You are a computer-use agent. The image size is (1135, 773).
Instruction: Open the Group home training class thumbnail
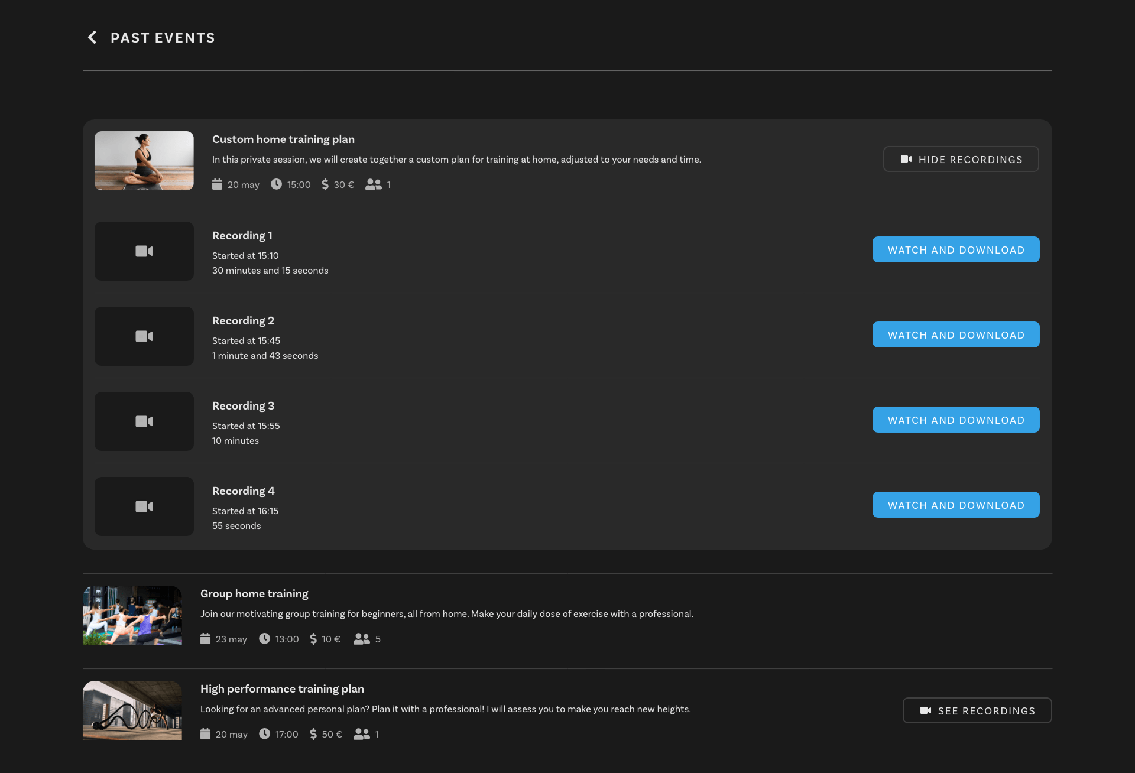(132, 615)
